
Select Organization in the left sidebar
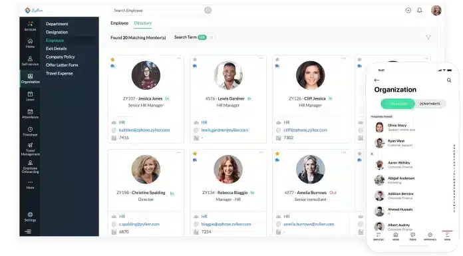30,78
